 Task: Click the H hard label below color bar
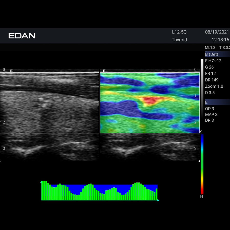coord(202,197)
